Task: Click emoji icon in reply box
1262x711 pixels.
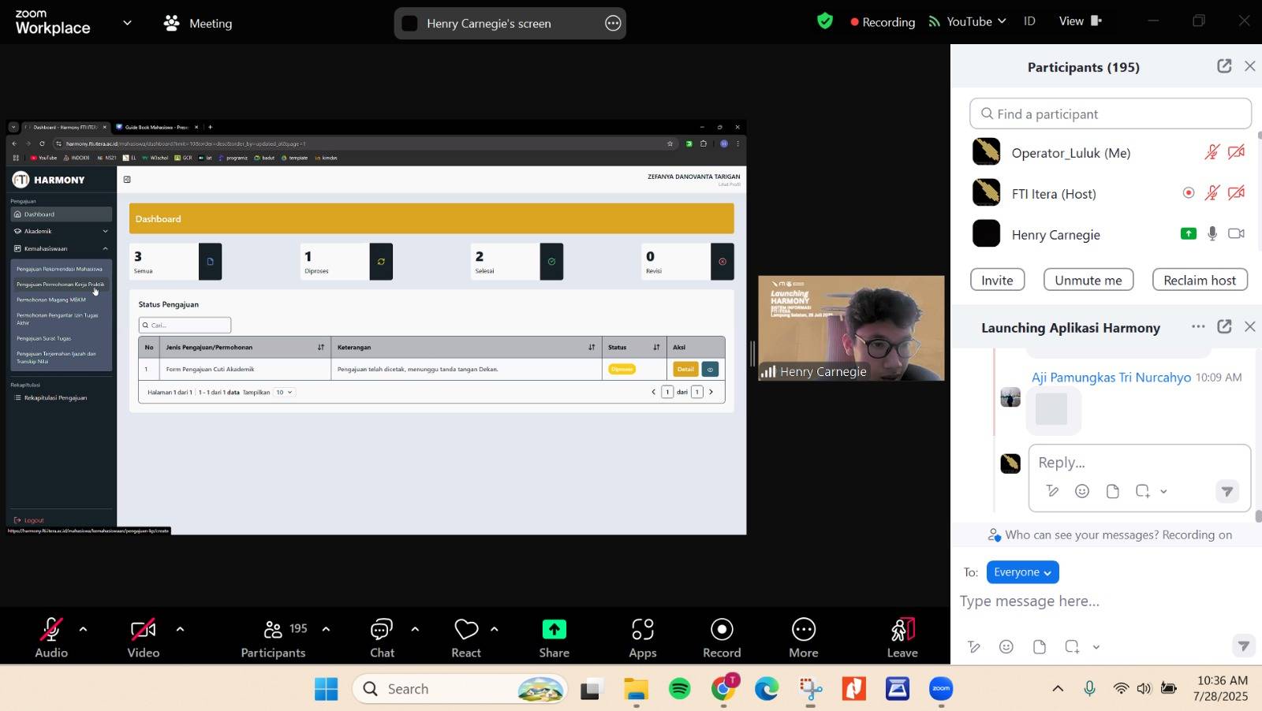Action: point(1082,491)
